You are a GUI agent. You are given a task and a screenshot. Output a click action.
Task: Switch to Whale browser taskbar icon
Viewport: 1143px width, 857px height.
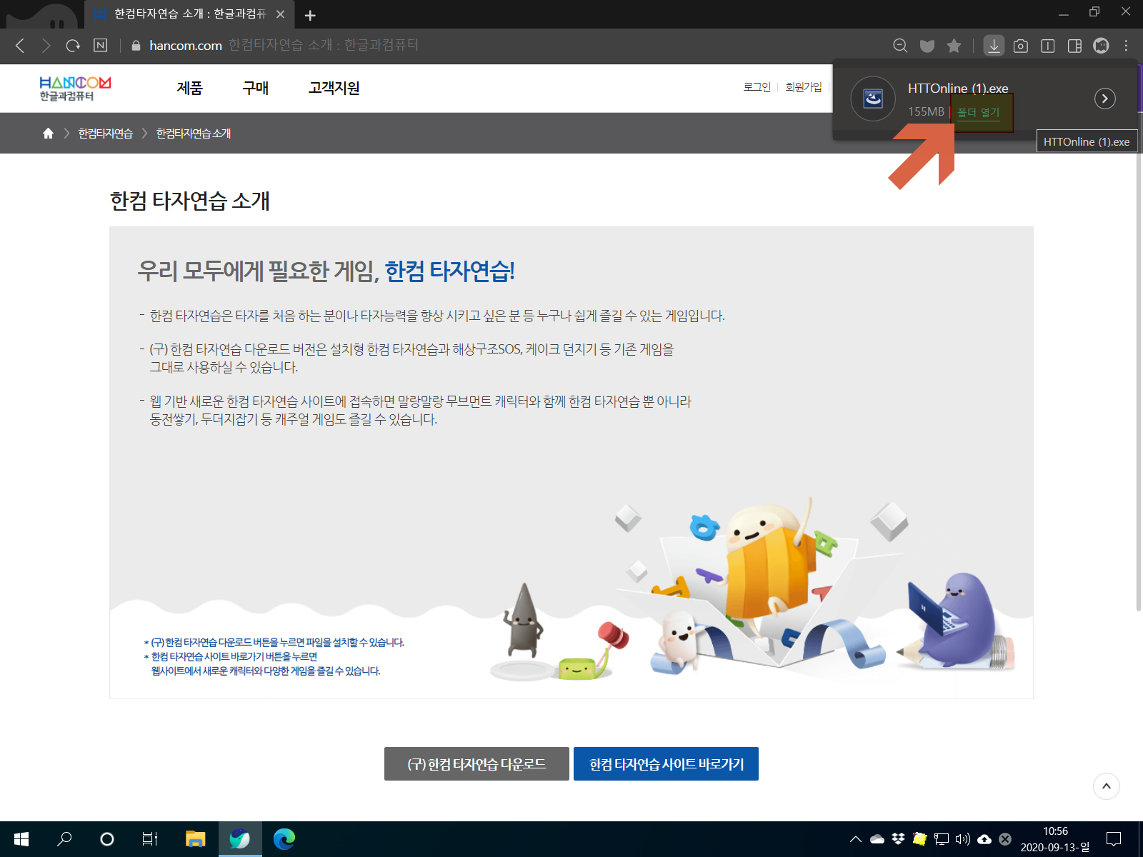coord(239,839)
